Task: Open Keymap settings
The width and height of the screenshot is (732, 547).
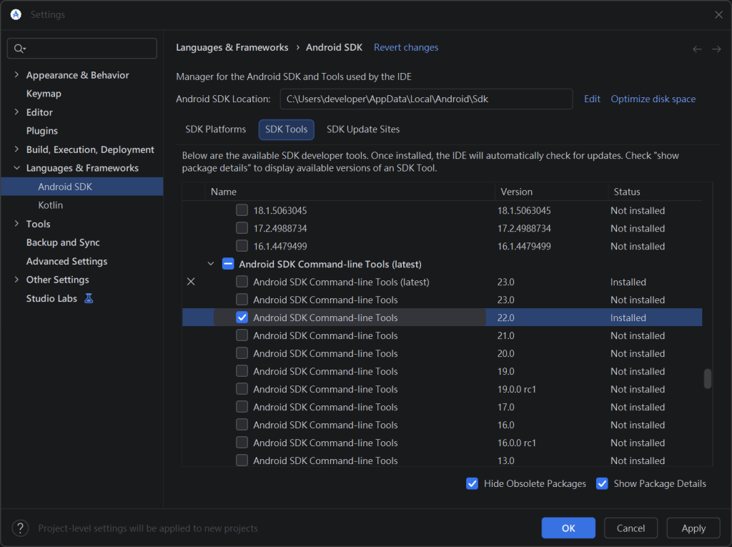Action: click(44, 94)
